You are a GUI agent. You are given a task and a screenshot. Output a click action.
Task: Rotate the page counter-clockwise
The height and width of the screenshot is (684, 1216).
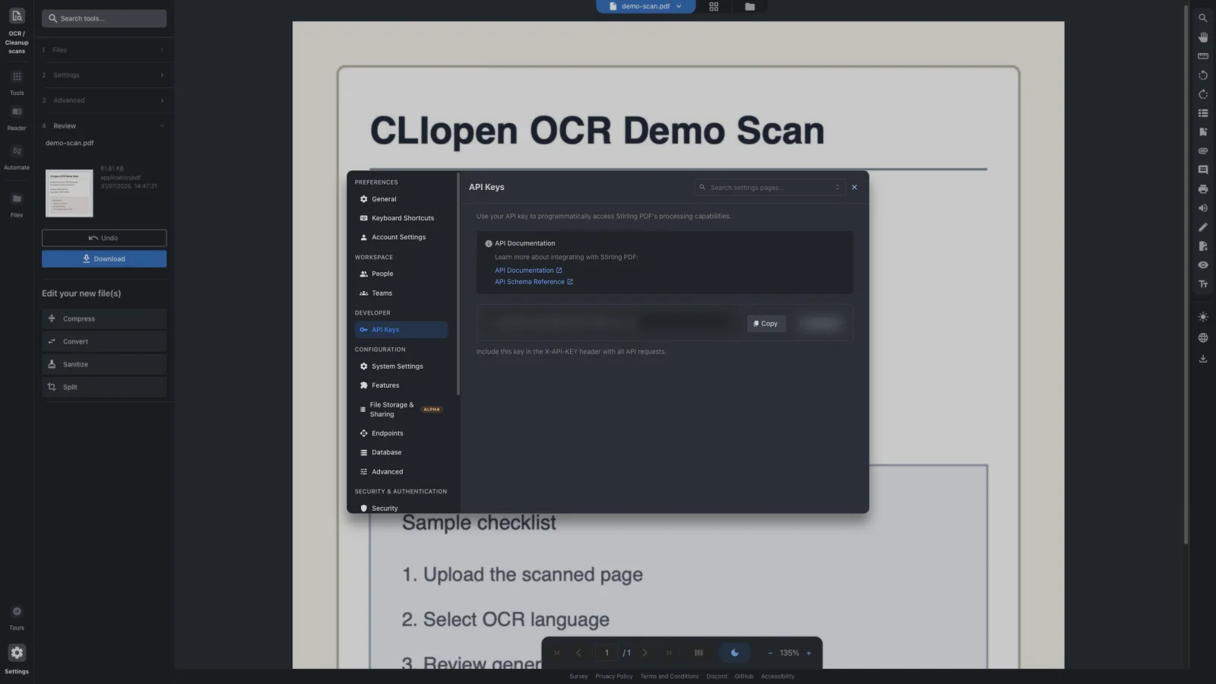tap(1202, 75)
